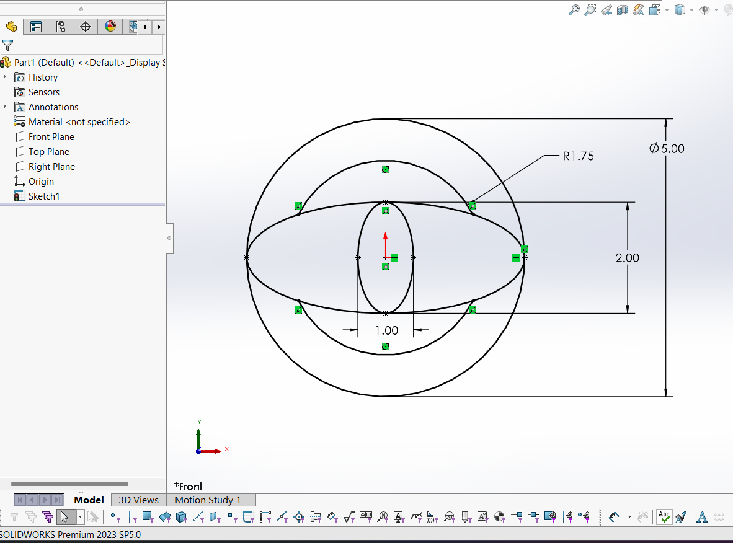Toggle the Filter Solid Bodies icon

[x=181, y=517]
